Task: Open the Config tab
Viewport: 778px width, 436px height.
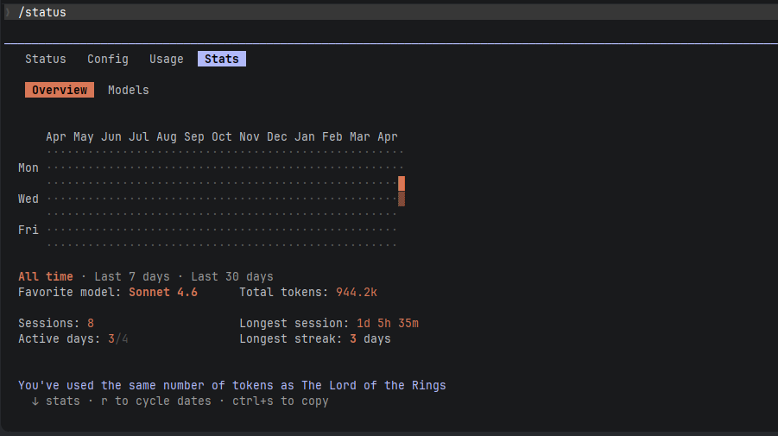Action: tap(108, 59)
